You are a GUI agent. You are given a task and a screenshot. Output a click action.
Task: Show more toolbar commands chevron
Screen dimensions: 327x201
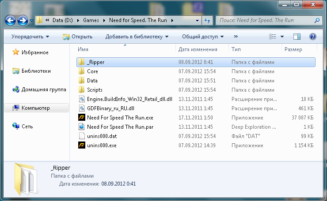[236, 37]
